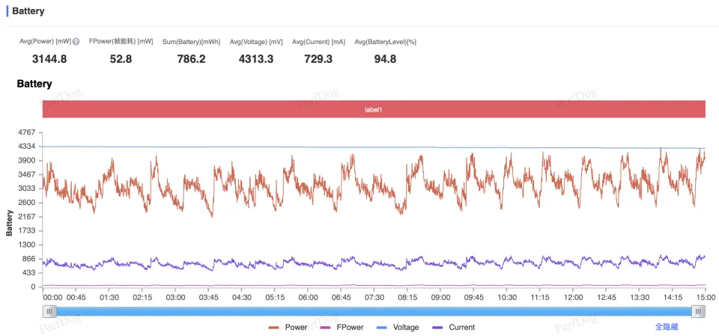Click the right range slider handle

coord(698,311)
